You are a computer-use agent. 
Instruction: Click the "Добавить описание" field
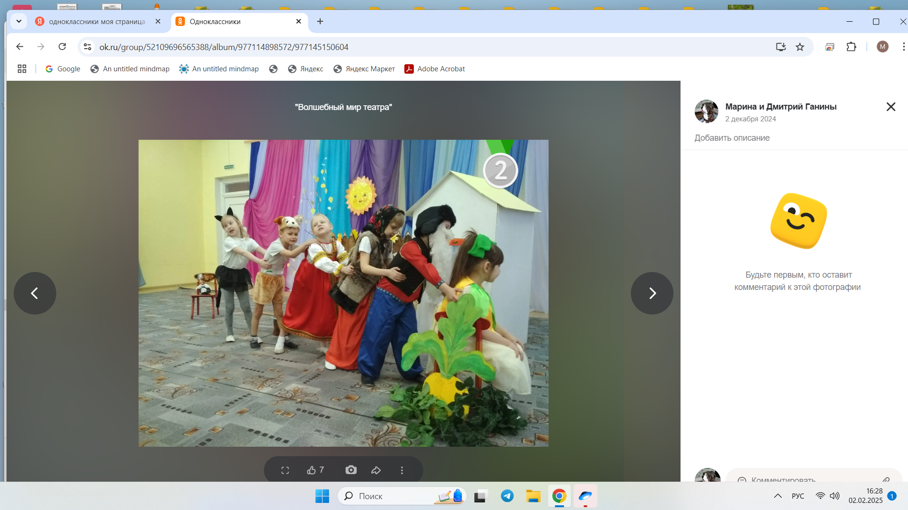[732, 138]
